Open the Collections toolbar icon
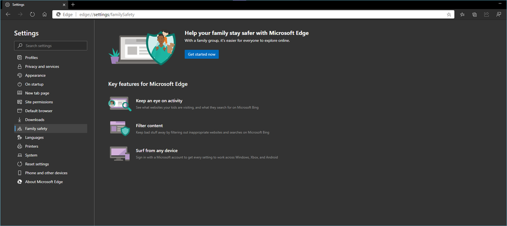 pos(475,14)
